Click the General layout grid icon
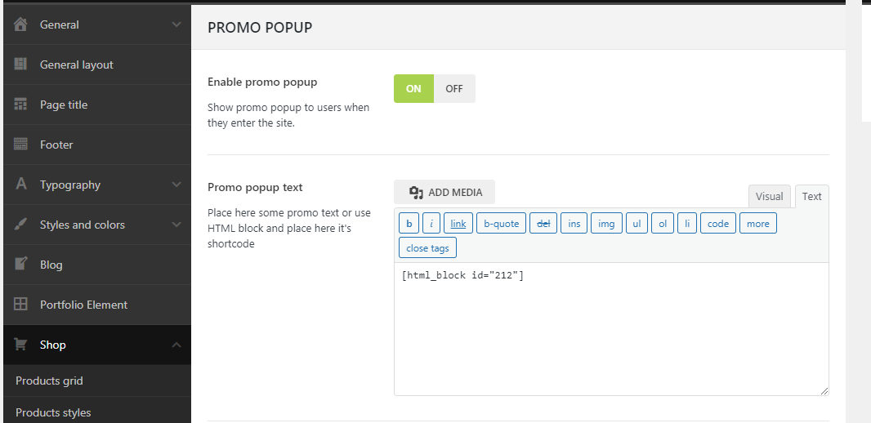Viewport: 871px width, 423px height. point(20,65)
